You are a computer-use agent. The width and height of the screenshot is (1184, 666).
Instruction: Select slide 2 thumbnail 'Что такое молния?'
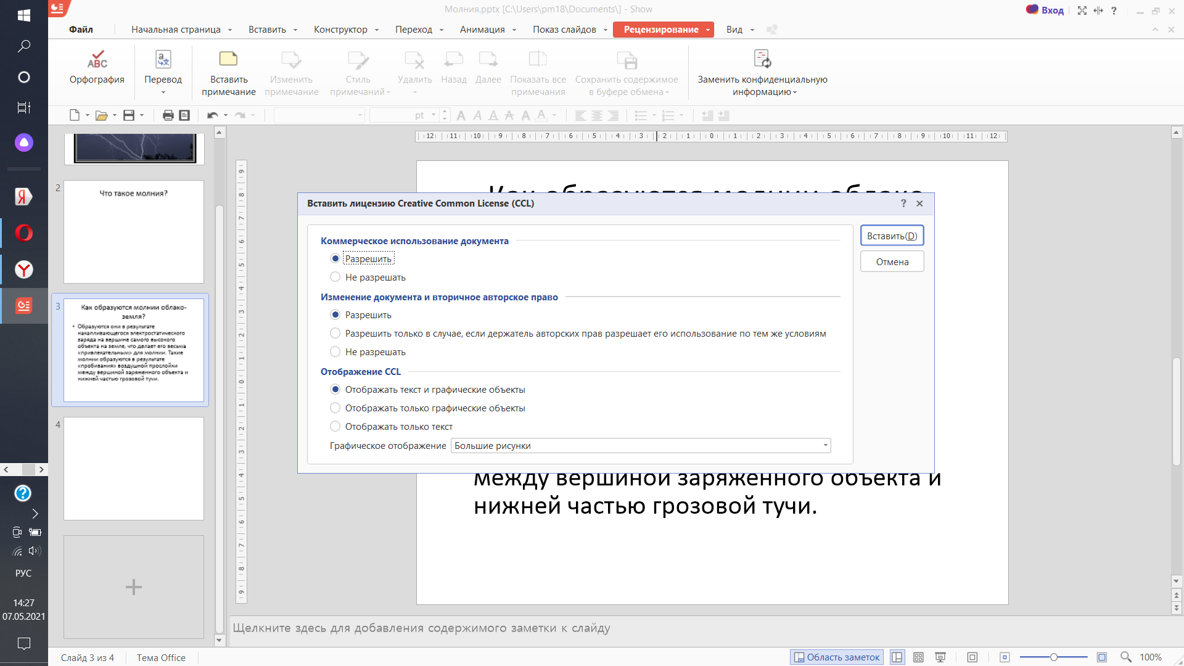(x=134, y=232)
